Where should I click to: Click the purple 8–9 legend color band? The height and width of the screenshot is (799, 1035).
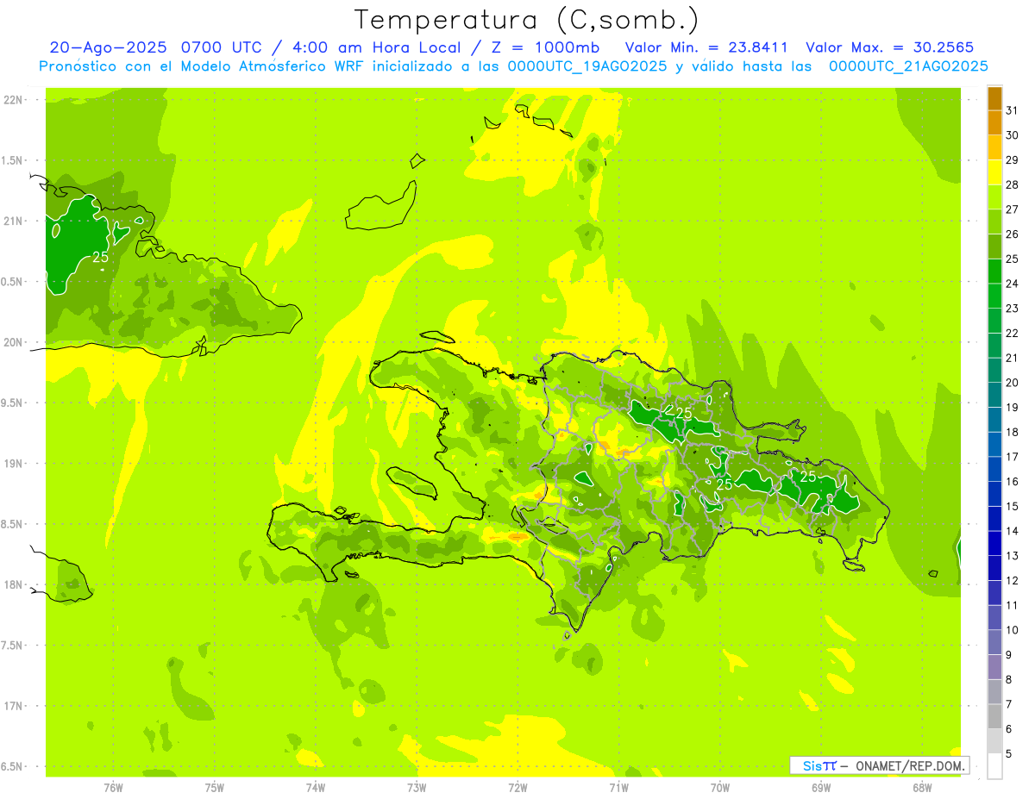pos(994,667)
